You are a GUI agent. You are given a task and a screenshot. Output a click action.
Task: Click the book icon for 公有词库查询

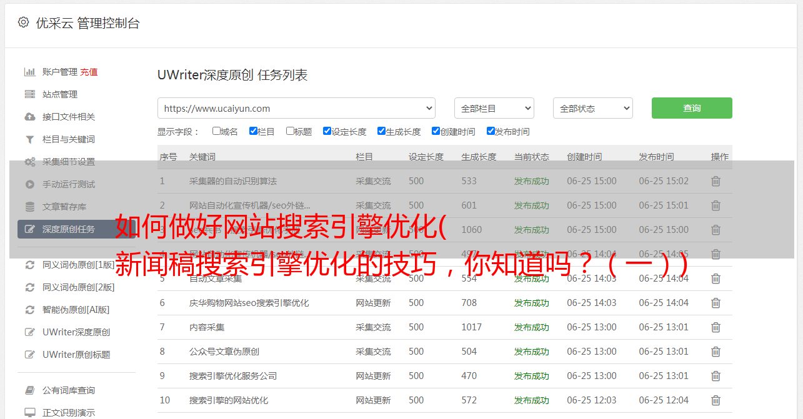click(x=29, y=390)
